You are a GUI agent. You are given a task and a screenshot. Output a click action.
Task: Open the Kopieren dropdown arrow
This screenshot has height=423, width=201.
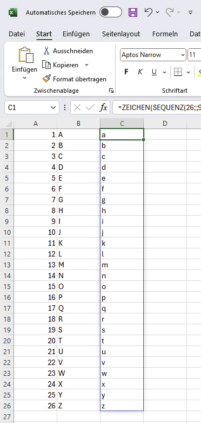86,65
